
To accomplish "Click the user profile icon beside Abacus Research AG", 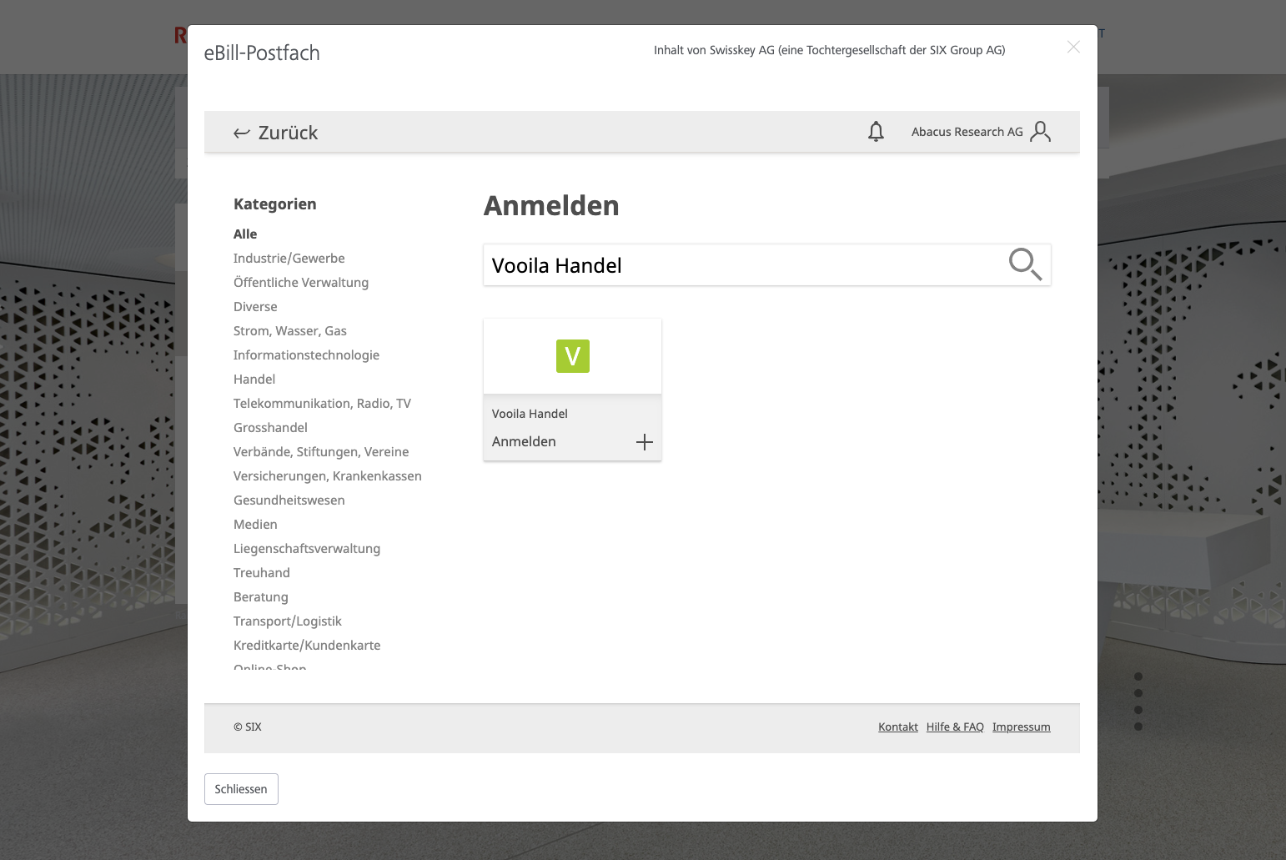I will [1040, 131].
